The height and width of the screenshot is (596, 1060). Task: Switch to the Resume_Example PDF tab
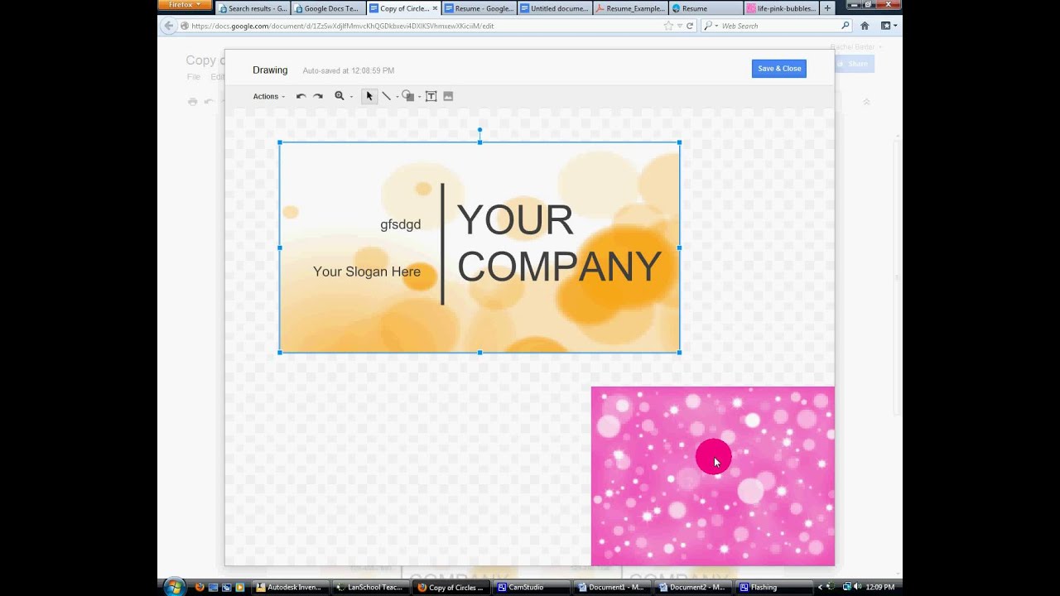pyautogui.click(x=630, y=8)
